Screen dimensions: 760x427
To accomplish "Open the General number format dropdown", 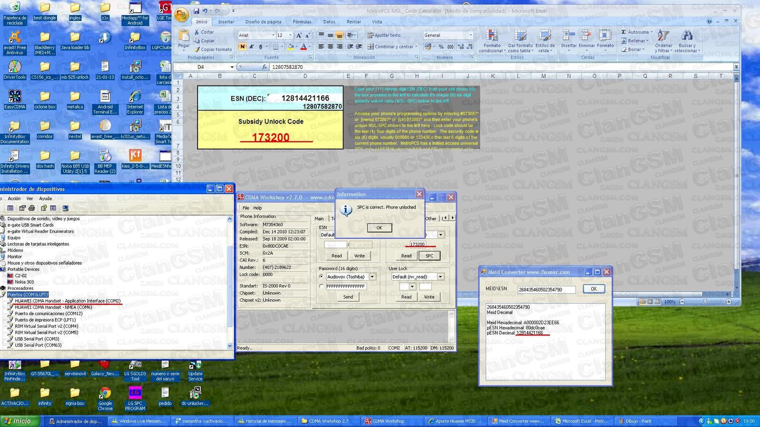I will 471,35.
